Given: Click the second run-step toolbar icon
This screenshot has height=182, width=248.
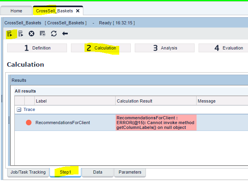Looking at the screenshot, I should [21, 34].
